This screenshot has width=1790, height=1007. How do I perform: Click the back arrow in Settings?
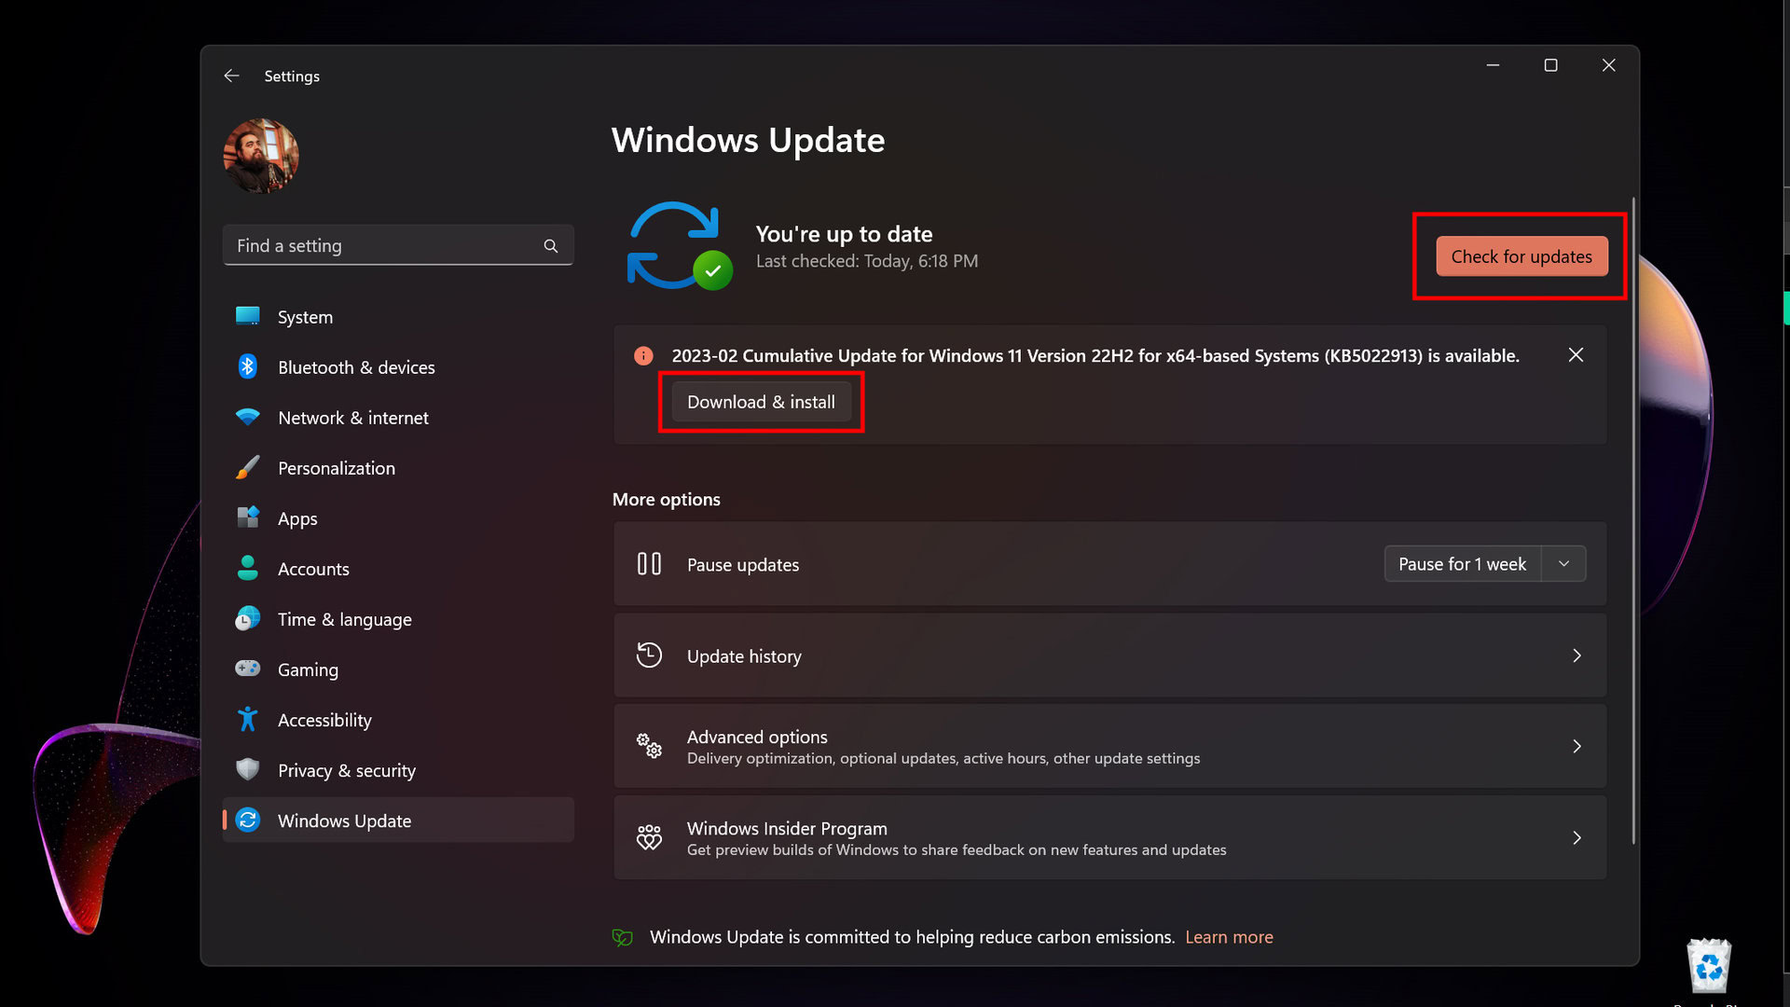coord(231,76)
